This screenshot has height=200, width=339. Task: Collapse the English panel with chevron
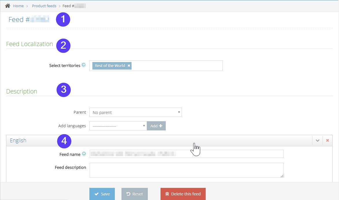(x=318, y=141)
